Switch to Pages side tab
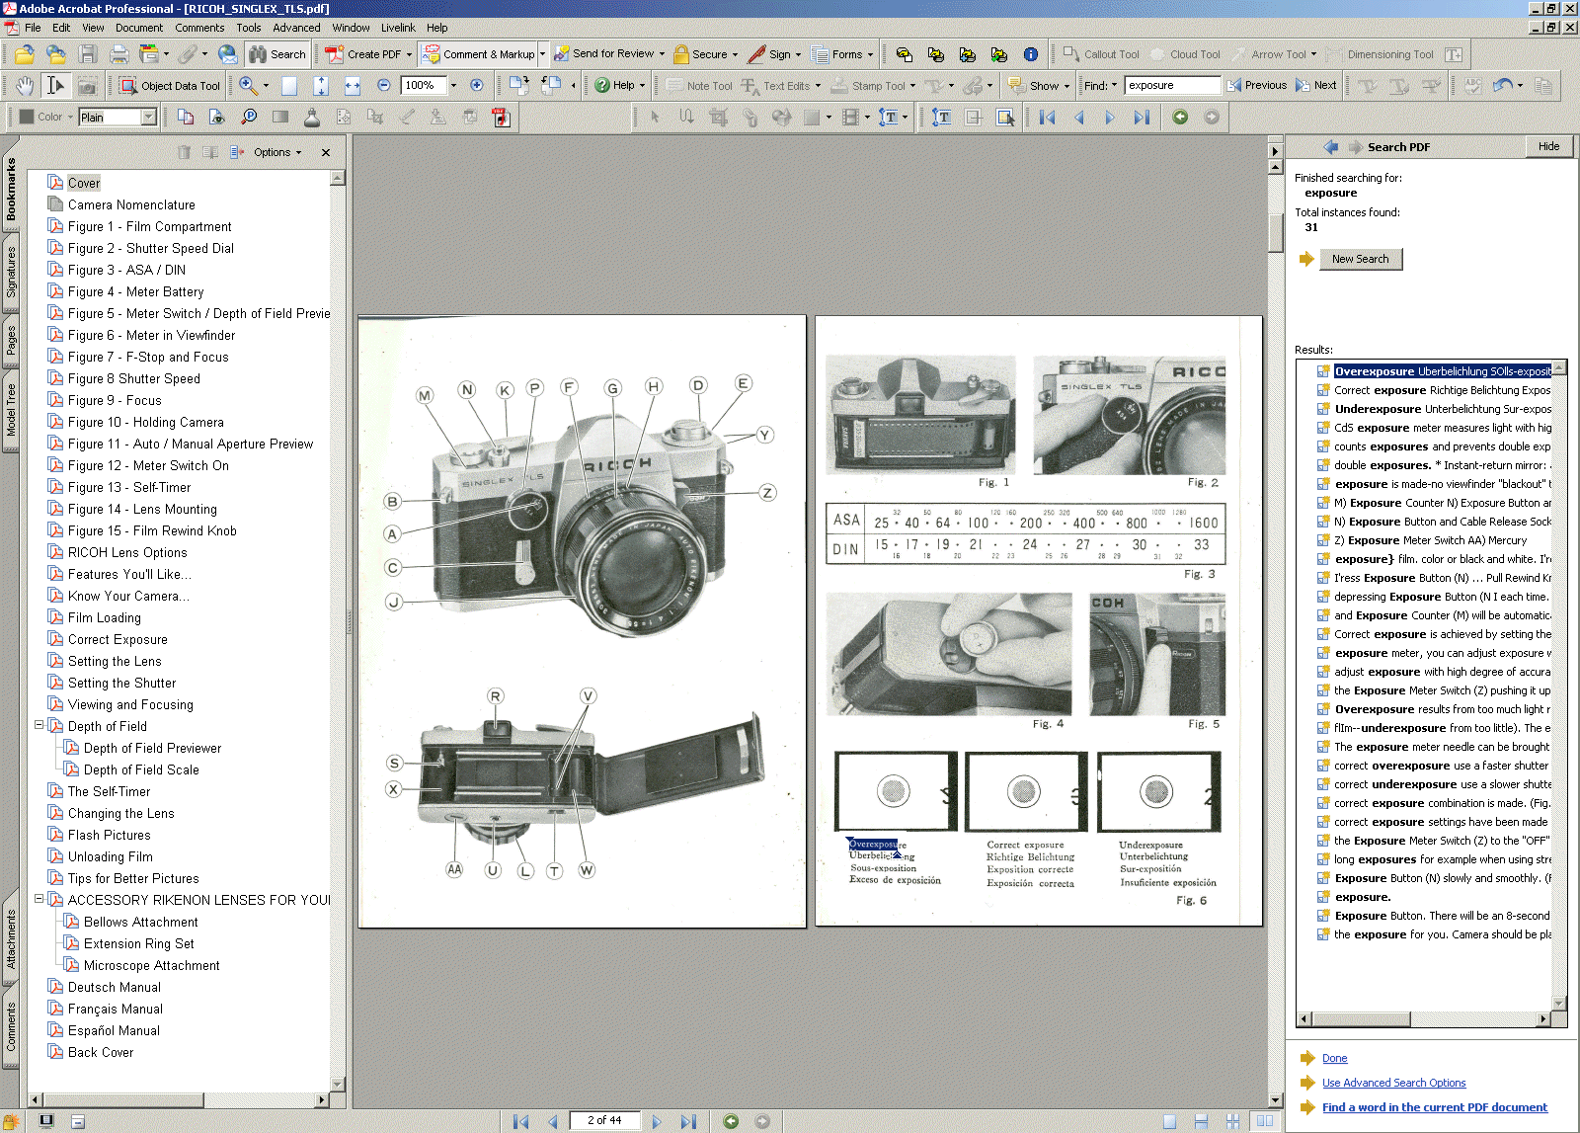The image size is (1580, 1133). [11, 340]
